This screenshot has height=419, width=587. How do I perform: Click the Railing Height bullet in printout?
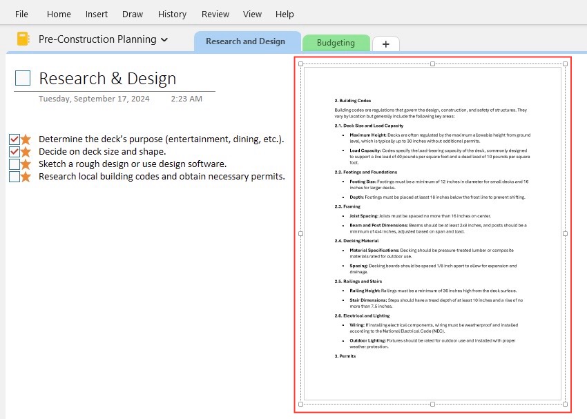(x=433, y=291)
